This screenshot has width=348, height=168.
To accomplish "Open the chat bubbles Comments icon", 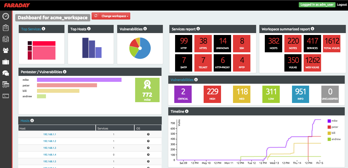I will click(x=5, y=73).
